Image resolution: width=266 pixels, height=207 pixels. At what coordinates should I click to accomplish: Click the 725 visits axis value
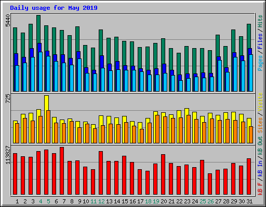click(x=8, y=99)
